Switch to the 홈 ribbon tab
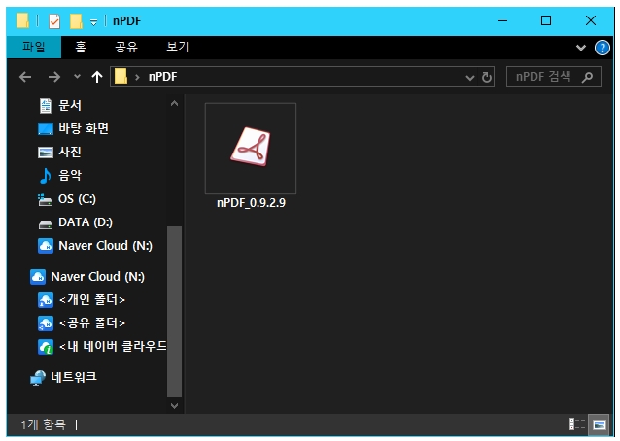620x441 pixels. 81,47
